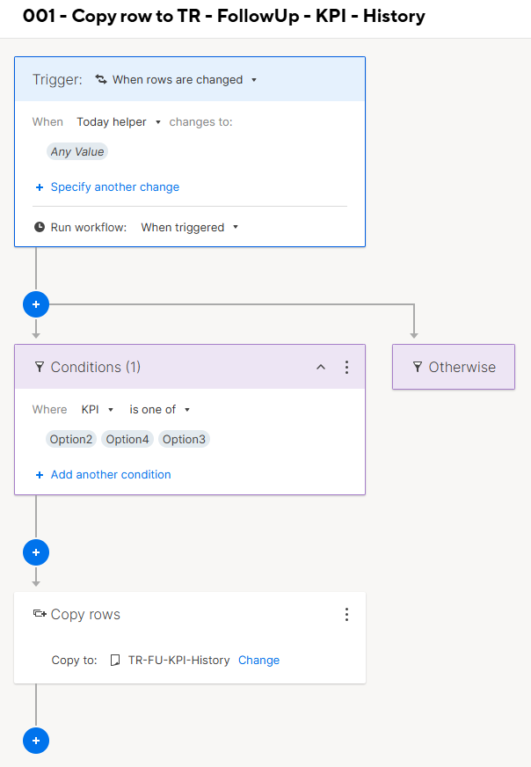
Task: Select the Otherwise branch block
Action: 454,368
